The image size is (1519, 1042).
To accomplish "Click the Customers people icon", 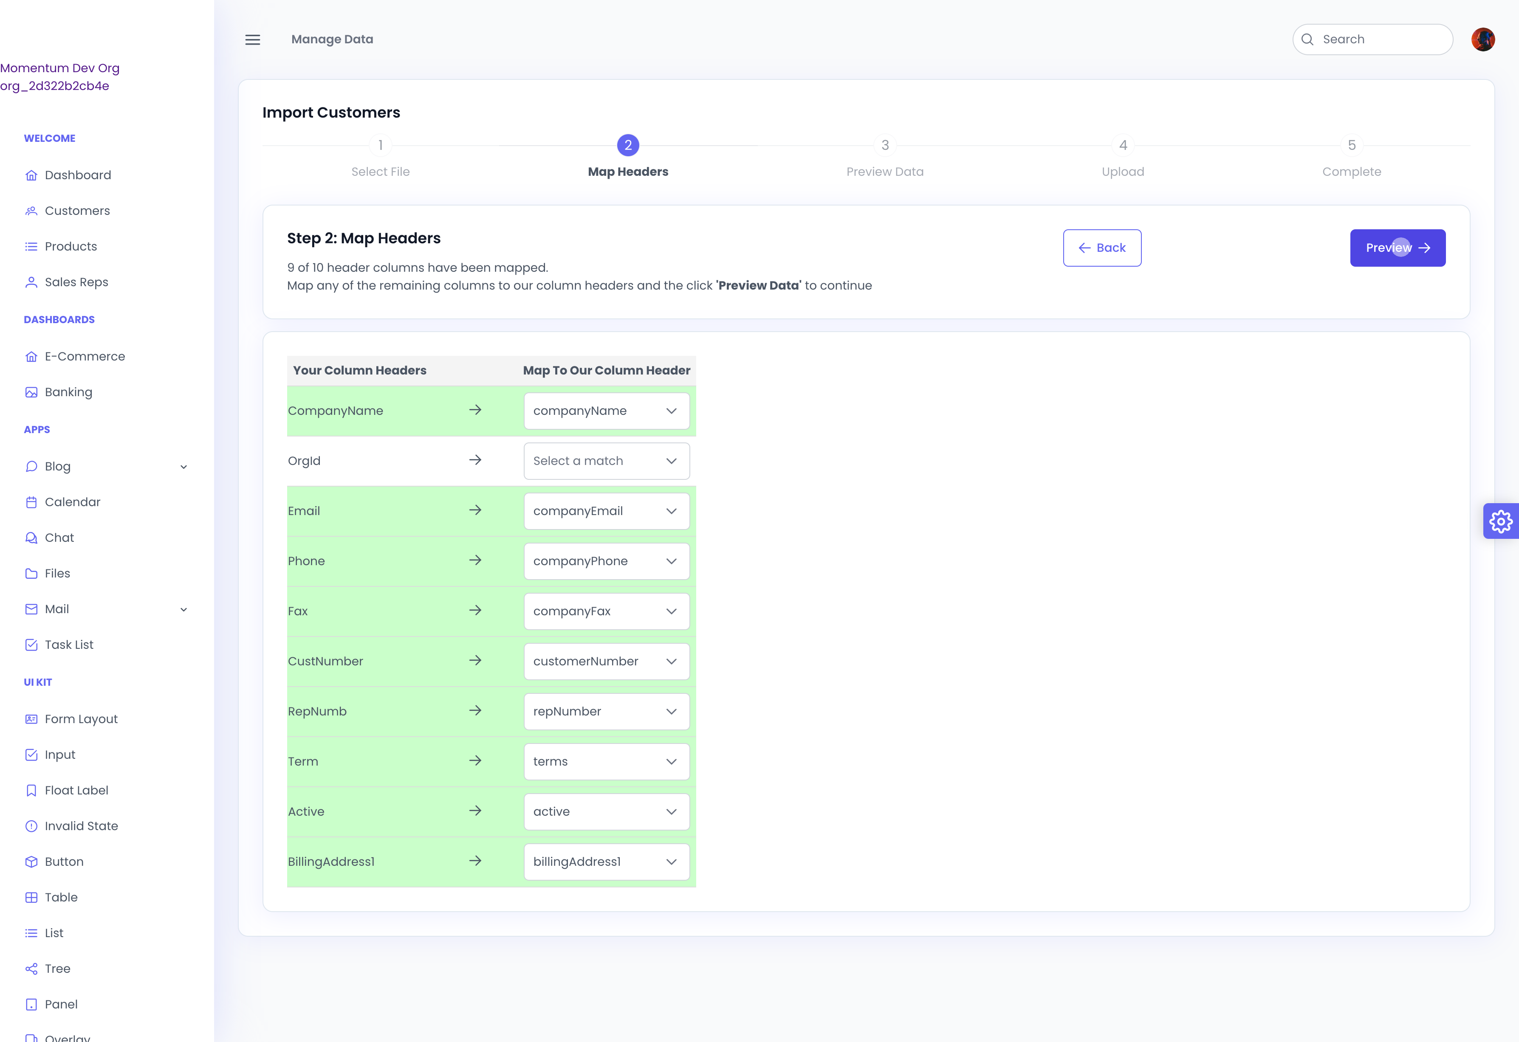I will [31, 210].
